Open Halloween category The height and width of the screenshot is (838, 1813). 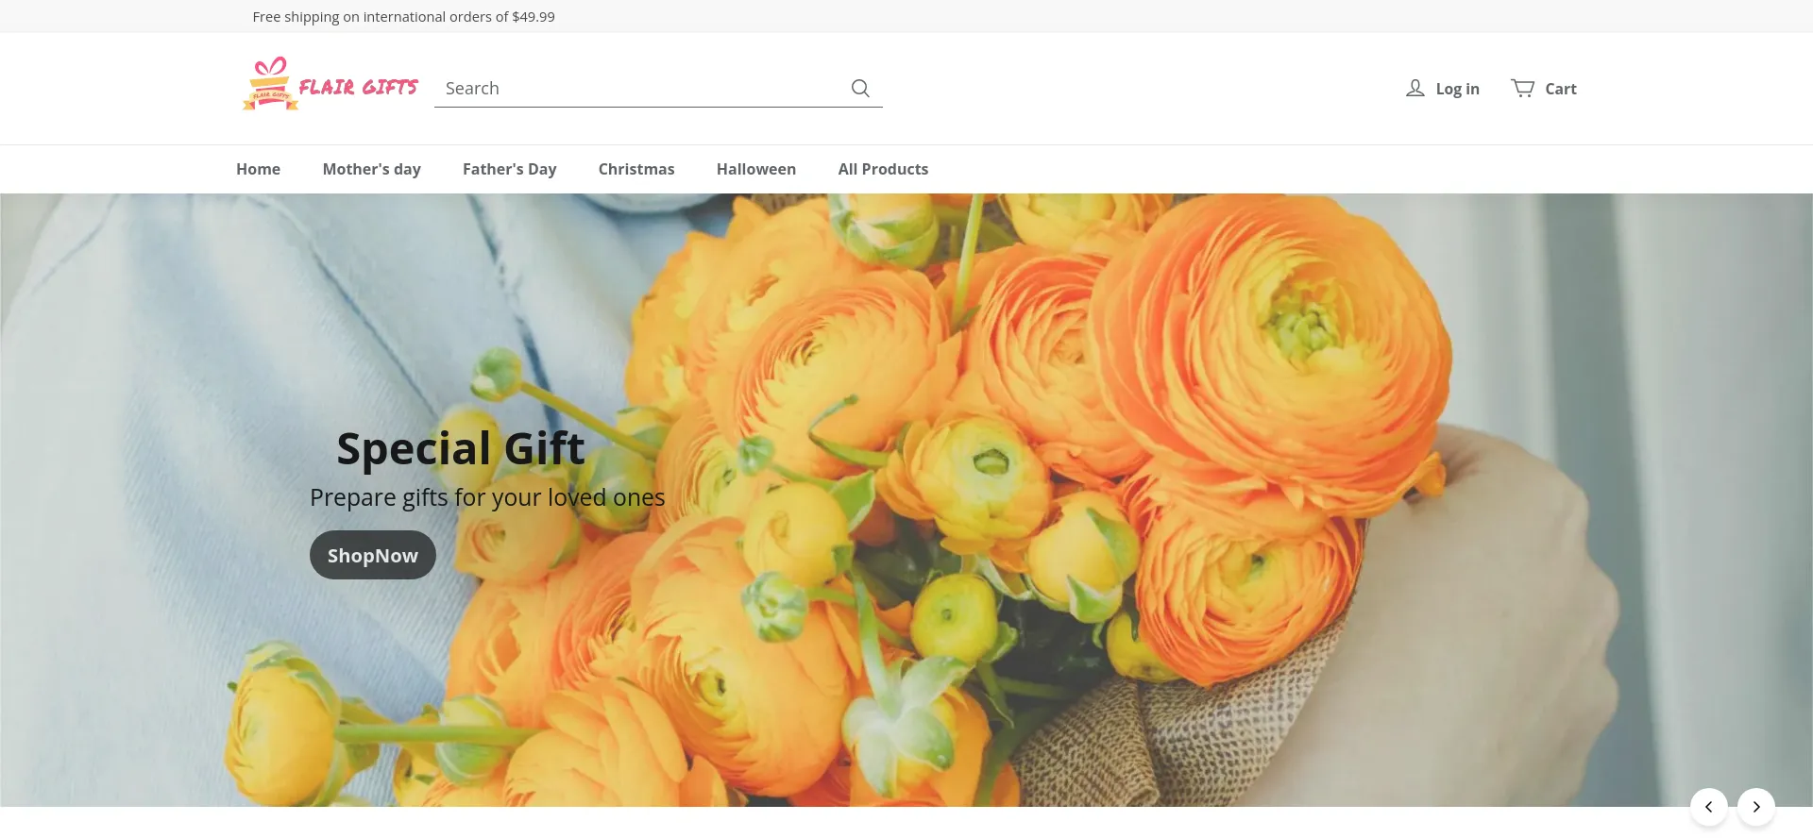click(755, 169)
